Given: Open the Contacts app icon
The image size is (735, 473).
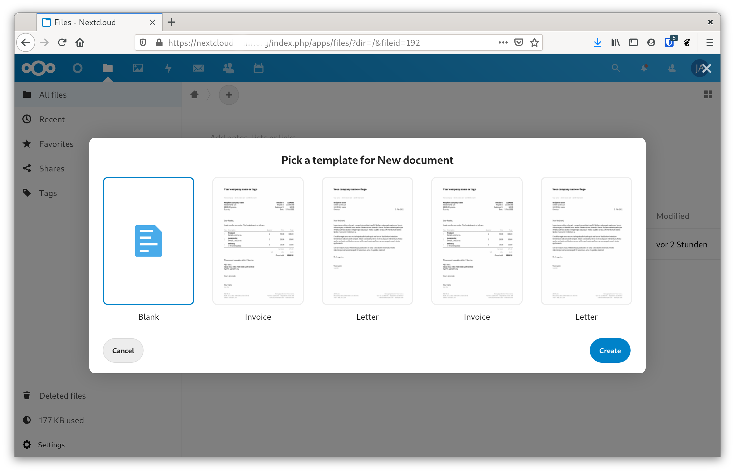Looking at the screenshot, I should [228, 68].
